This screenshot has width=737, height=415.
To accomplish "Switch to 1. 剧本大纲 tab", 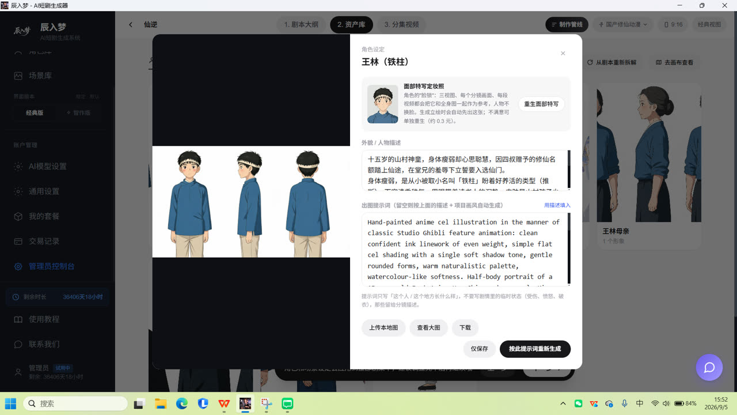I will (301, 25).
